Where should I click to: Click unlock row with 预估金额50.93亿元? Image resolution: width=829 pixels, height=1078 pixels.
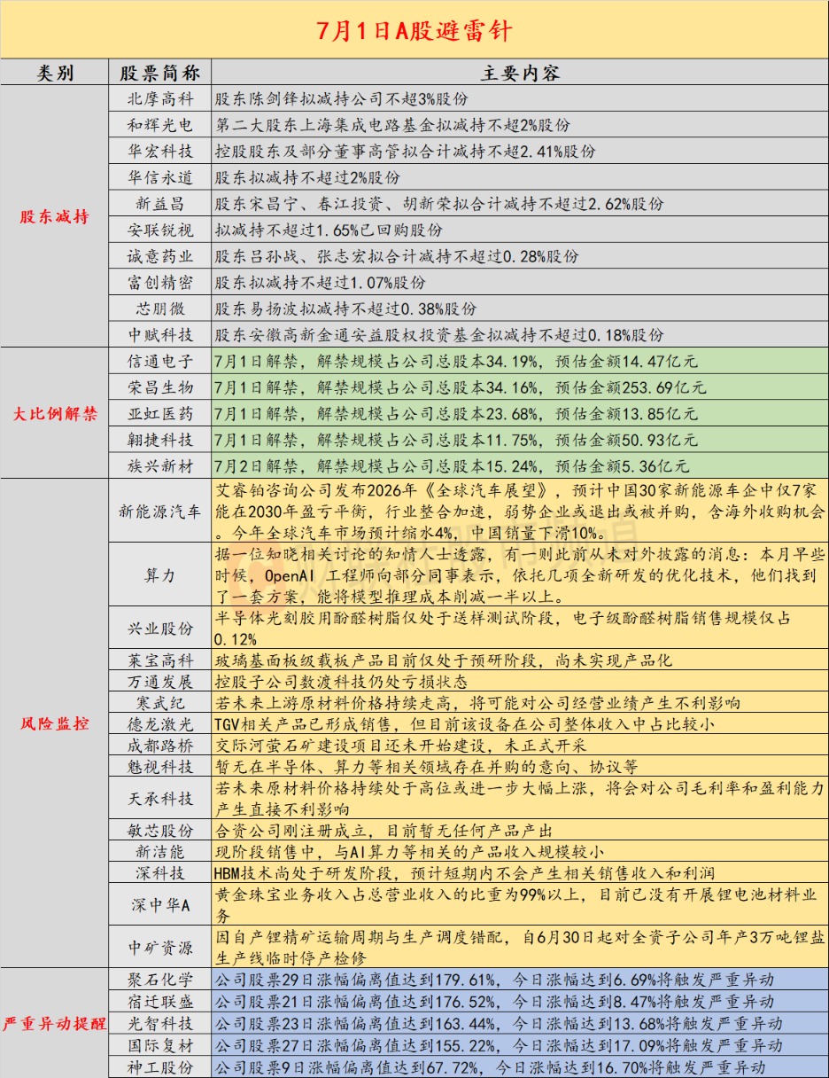pyautogui.click(x=519, y=440)
